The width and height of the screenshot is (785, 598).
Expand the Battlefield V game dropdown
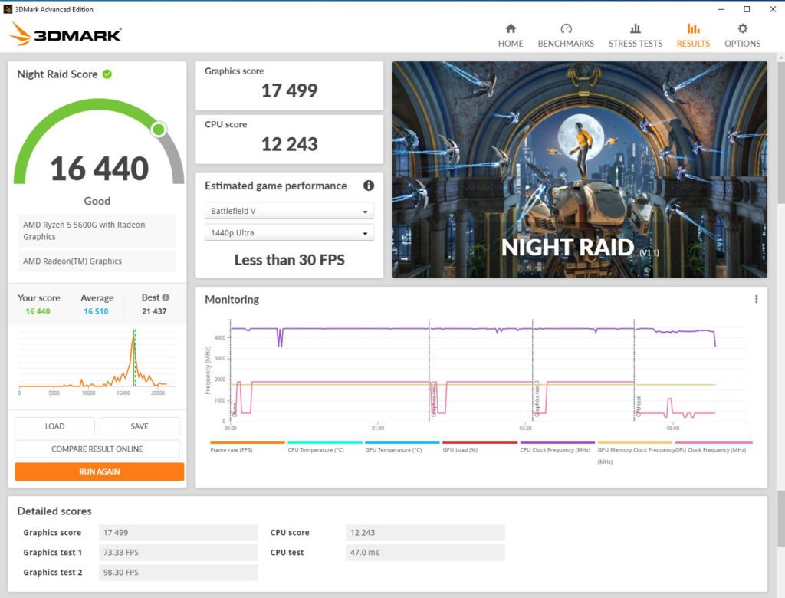(x=289, y=211)
